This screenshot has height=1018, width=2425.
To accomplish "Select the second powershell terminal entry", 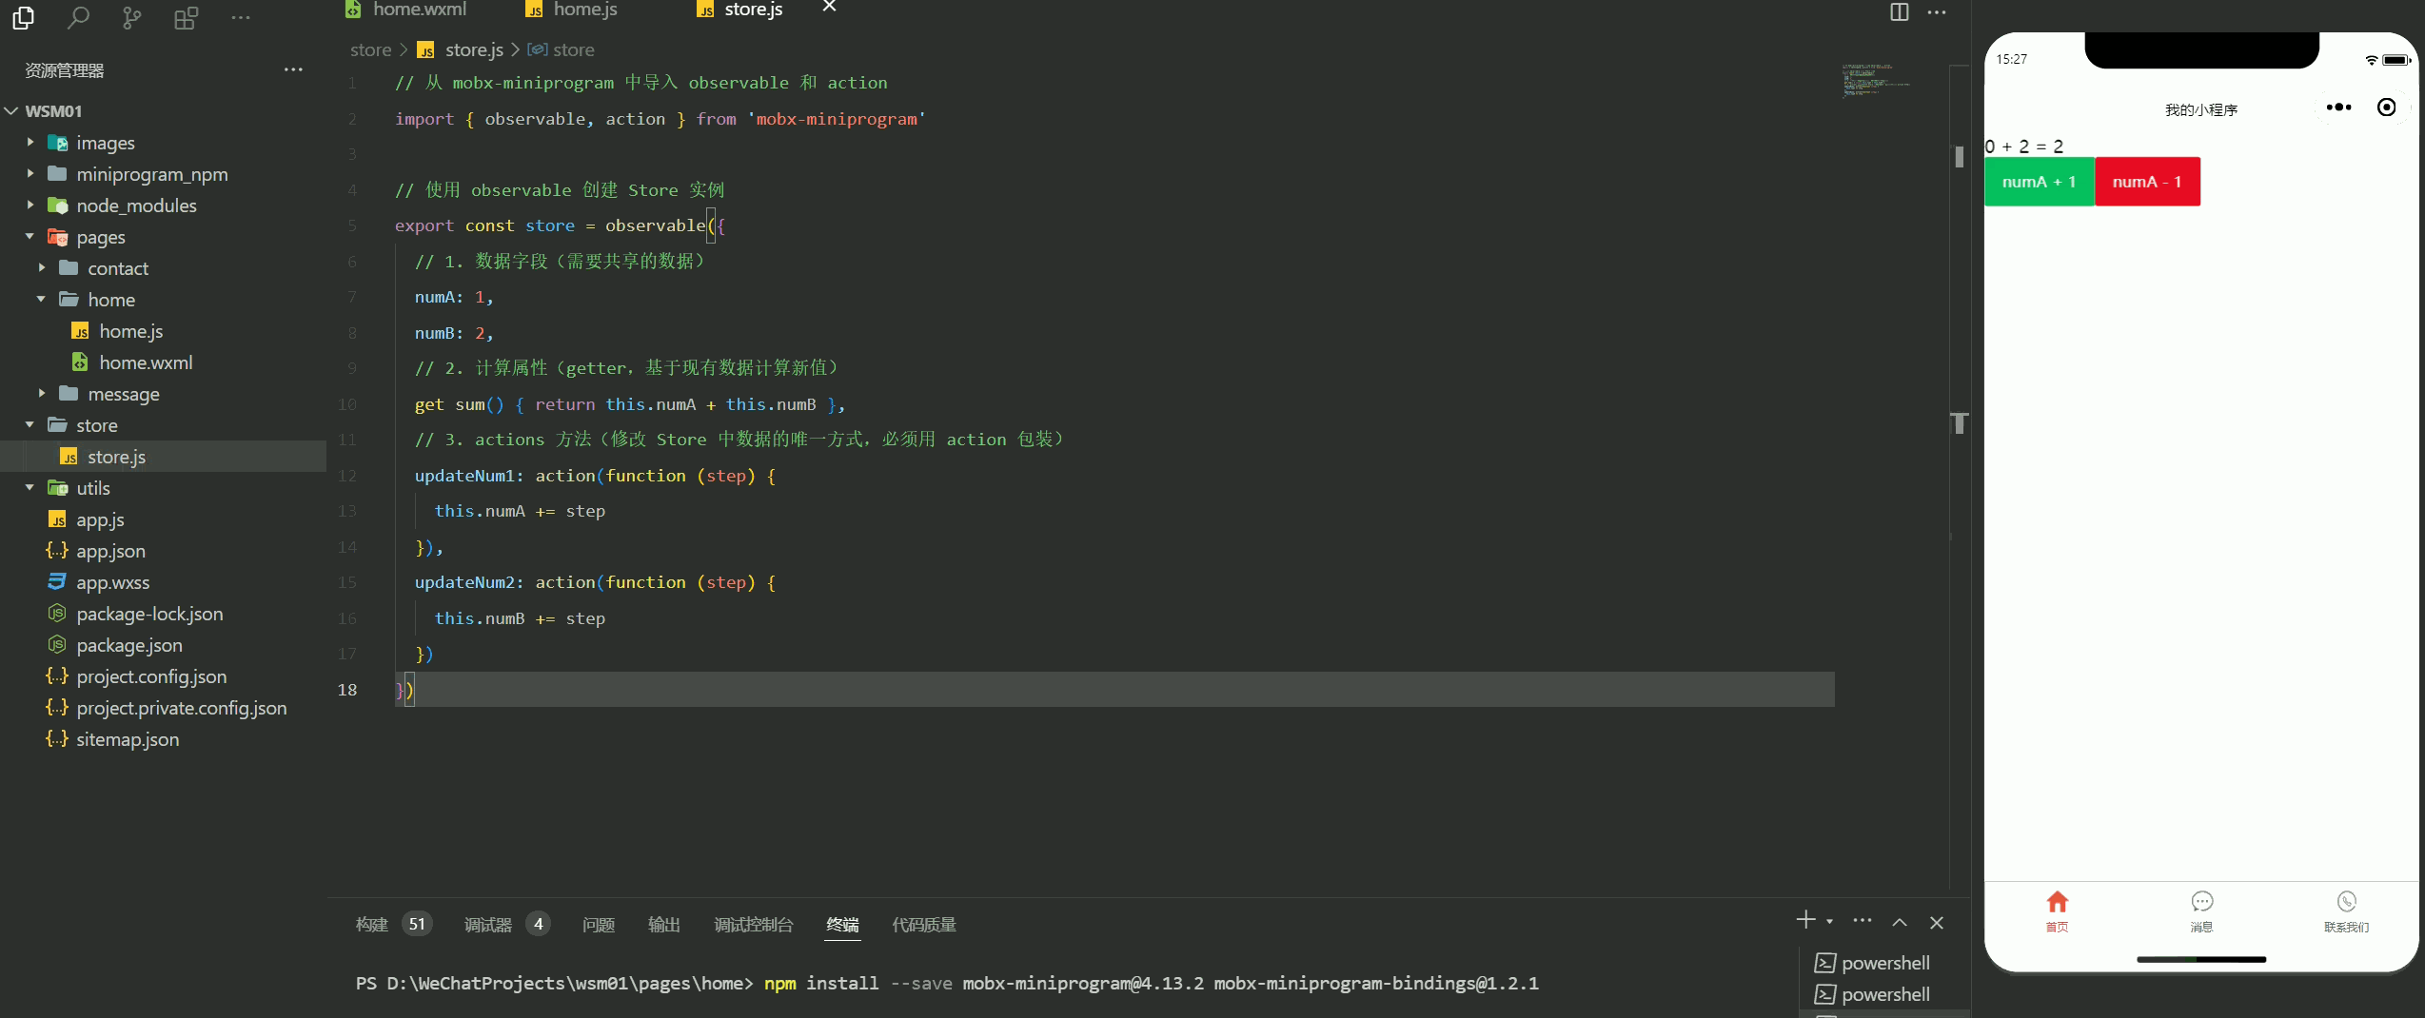I will pos(1872,994).
